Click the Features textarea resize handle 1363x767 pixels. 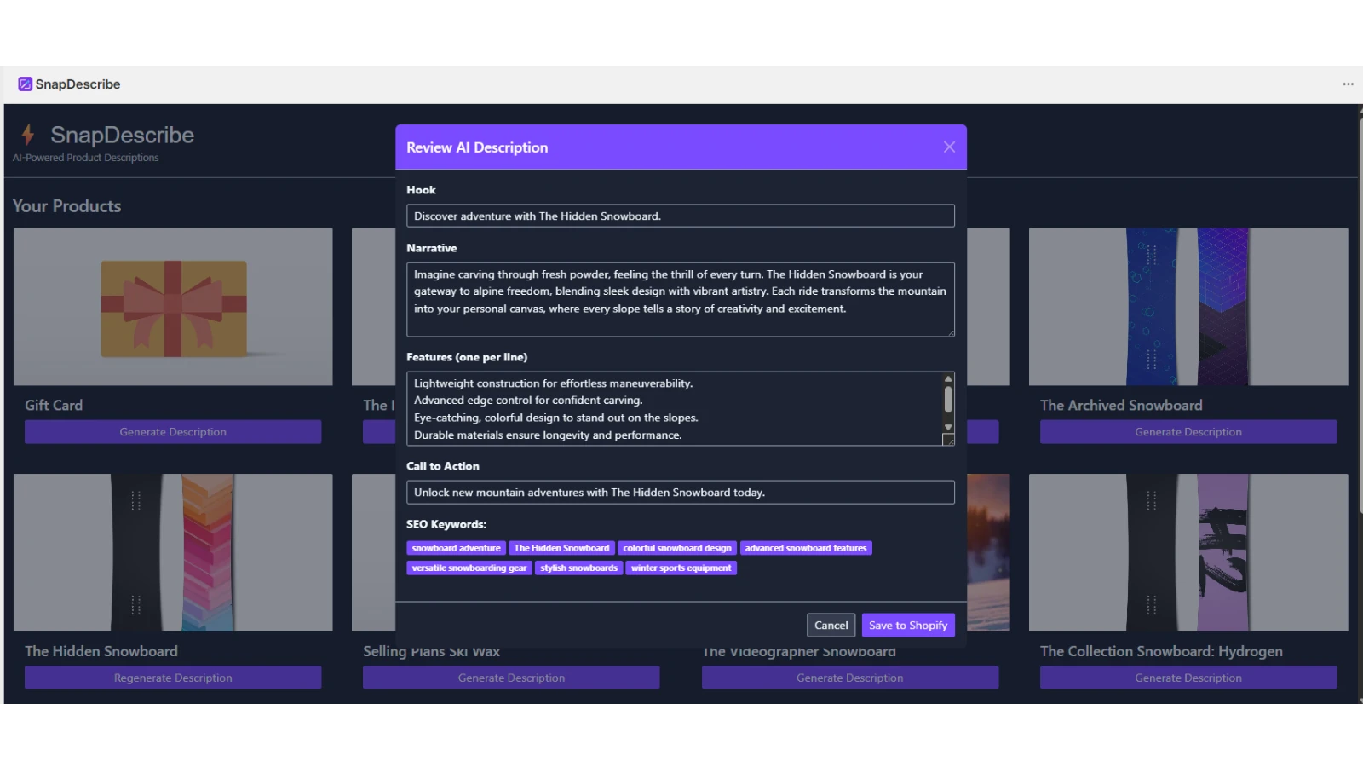coord(948,440)
